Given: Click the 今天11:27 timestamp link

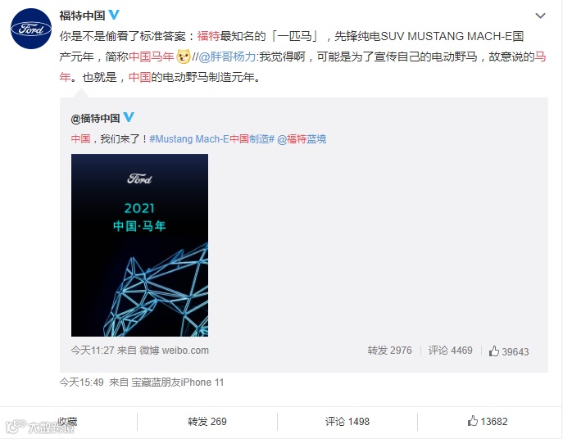Looking at the screenshot, I should tap(93, 351).
